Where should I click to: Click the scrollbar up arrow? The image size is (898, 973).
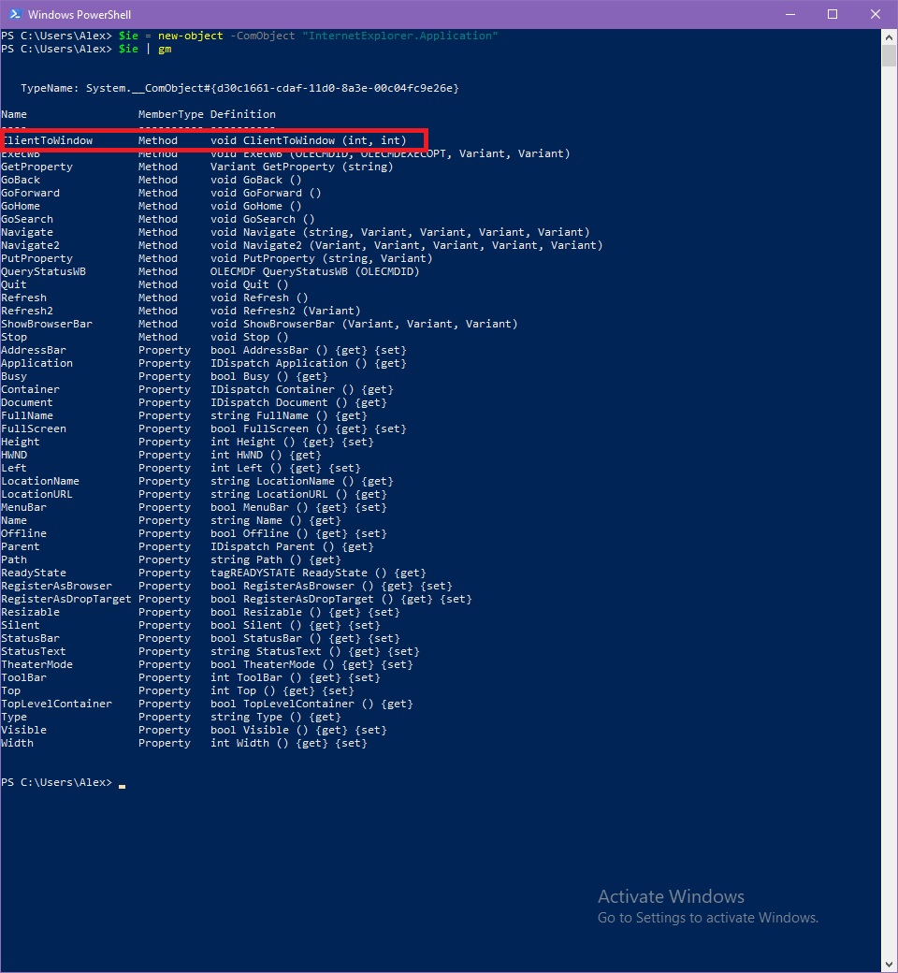pyautogui.click(x=889, y=35)
